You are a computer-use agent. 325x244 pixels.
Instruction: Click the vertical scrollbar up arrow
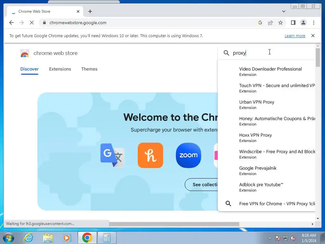coord(318,46)
